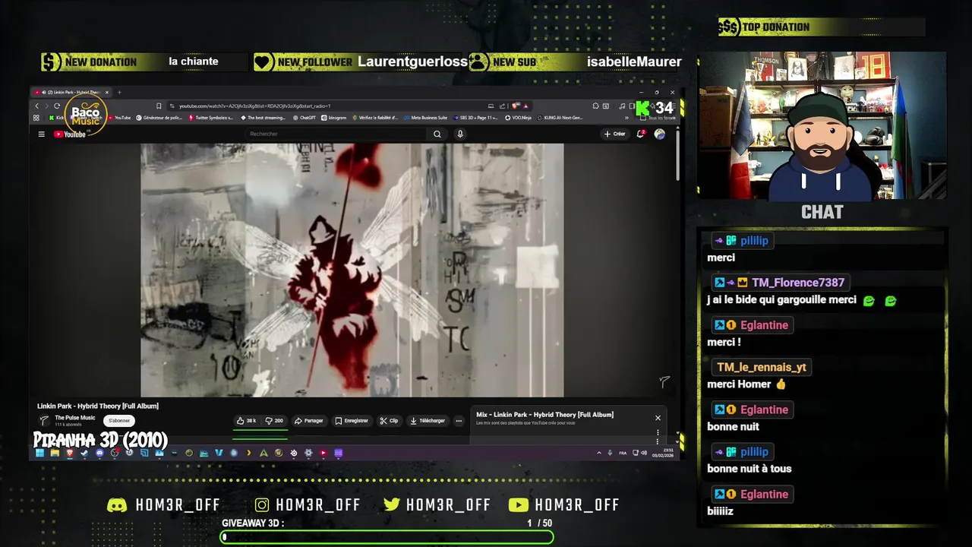The width and height of the screenshot is (972, 547).
Task: Go back with the browser back arrow
Action: pyautogui.click(x=36, y=106)
